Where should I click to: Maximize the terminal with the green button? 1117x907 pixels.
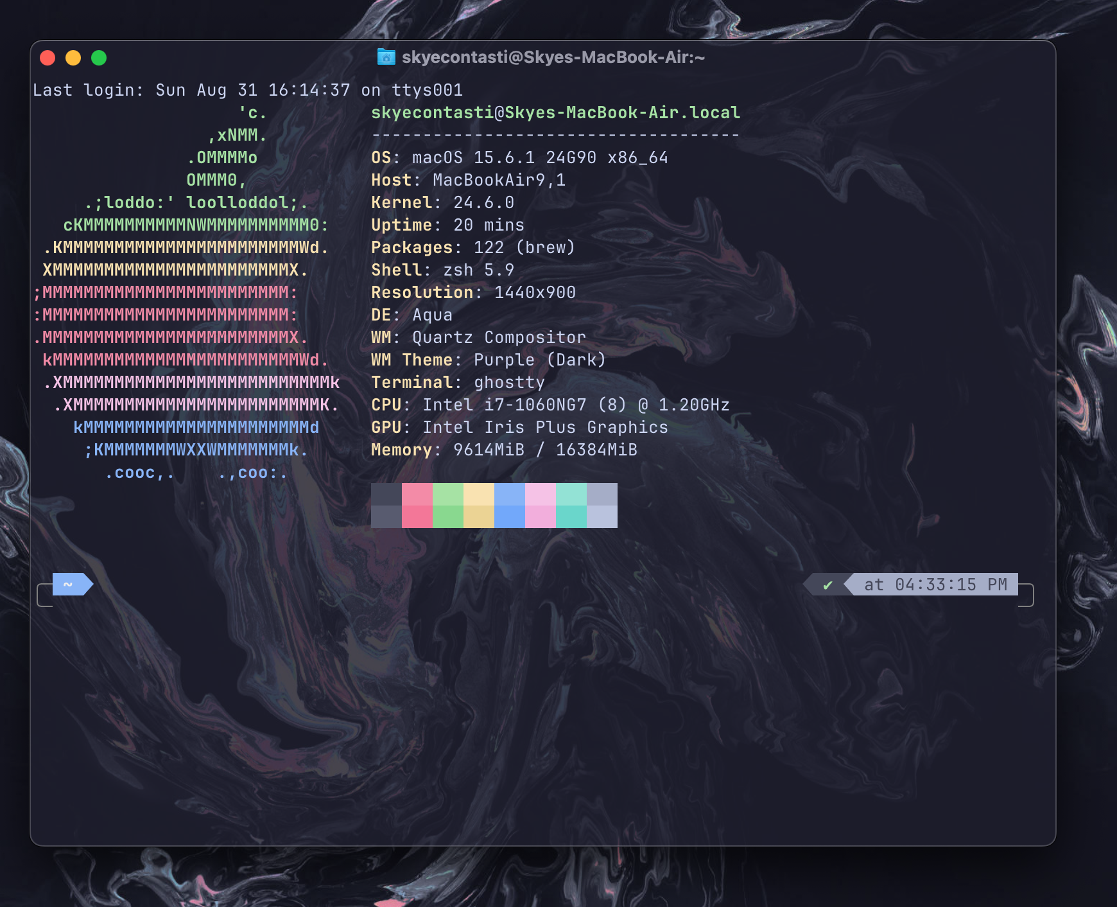[x=99, y=58]
